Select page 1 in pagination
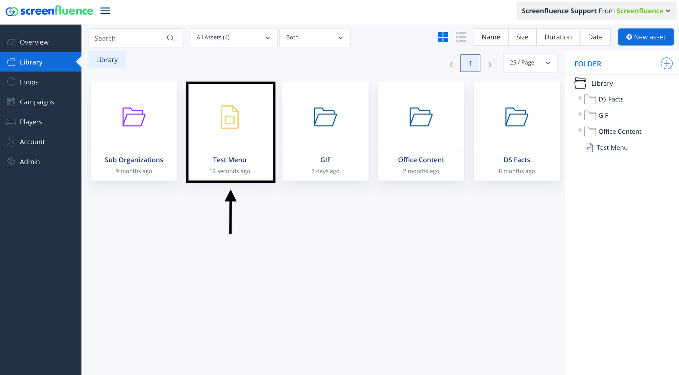 coord(470,63)
